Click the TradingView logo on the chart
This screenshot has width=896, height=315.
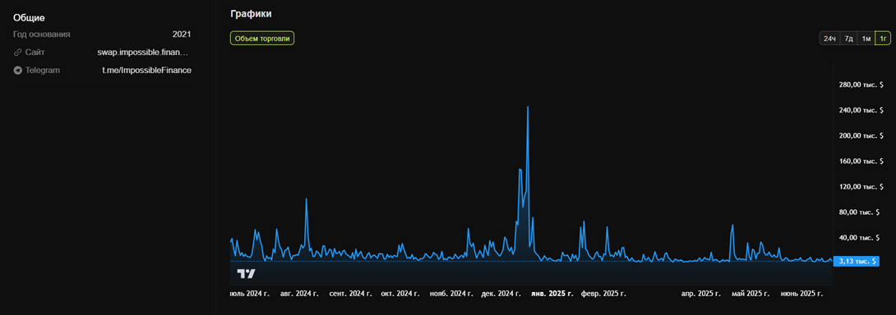coord(247,274)
